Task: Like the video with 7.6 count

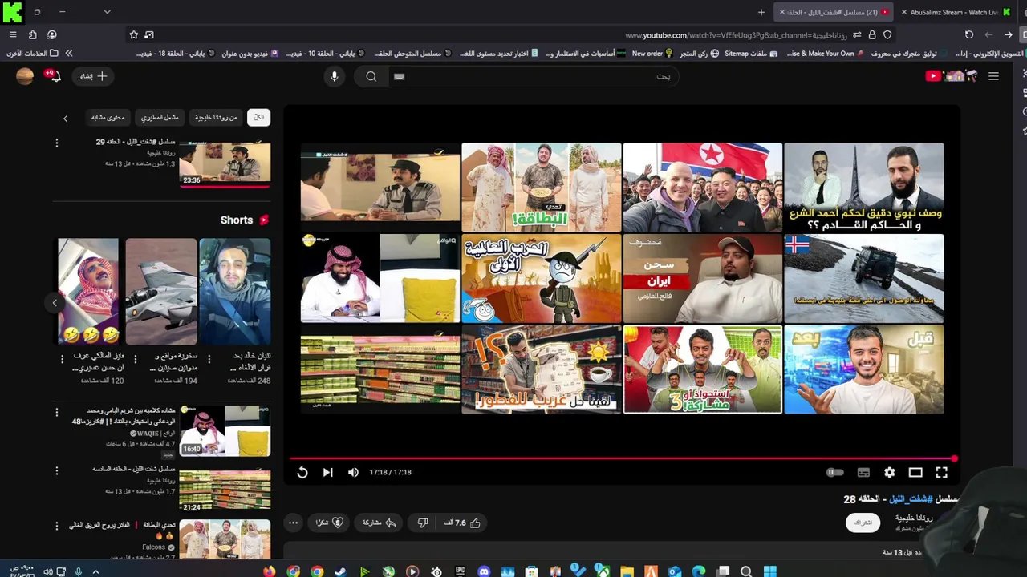Action: tap(462, 523)
